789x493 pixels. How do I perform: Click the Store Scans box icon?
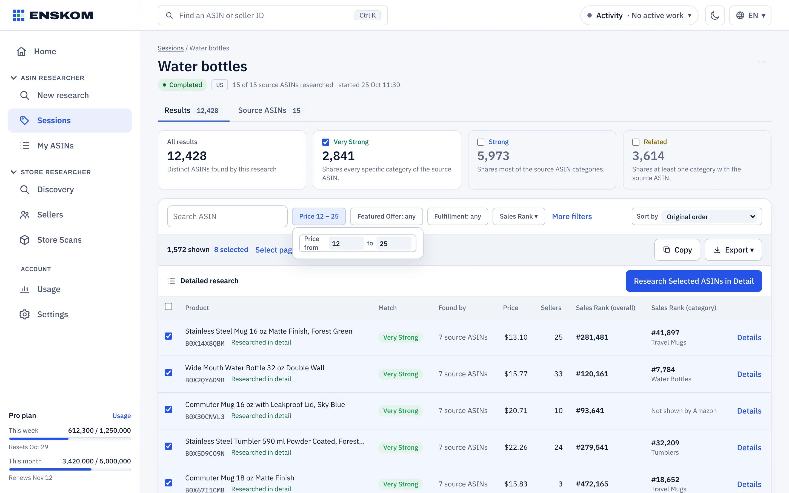point(24,240)
